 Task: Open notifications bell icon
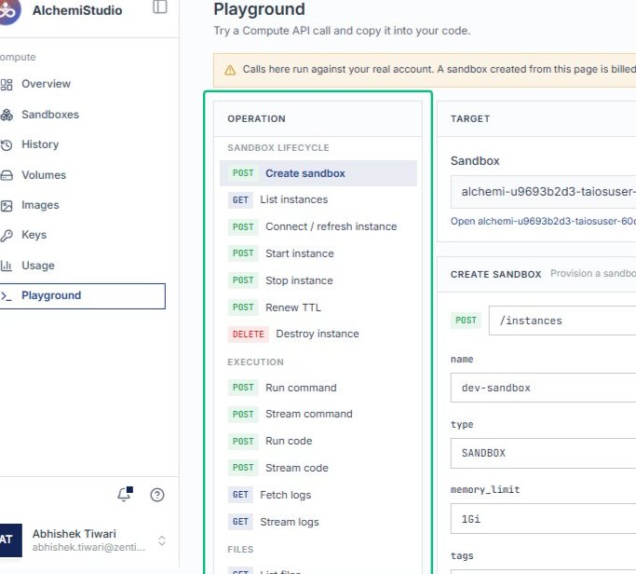coord(125,494)
